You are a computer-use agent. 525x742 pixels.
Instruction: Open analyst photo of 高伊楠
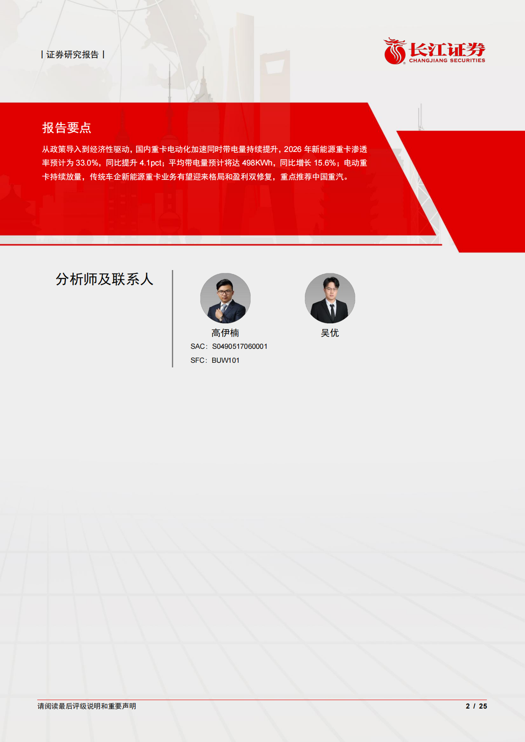tap(225, 298)
